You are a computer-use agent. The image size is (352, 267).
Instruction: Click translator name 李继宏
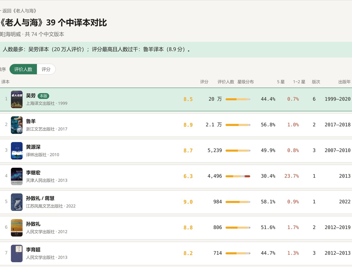tap(33, 173)
